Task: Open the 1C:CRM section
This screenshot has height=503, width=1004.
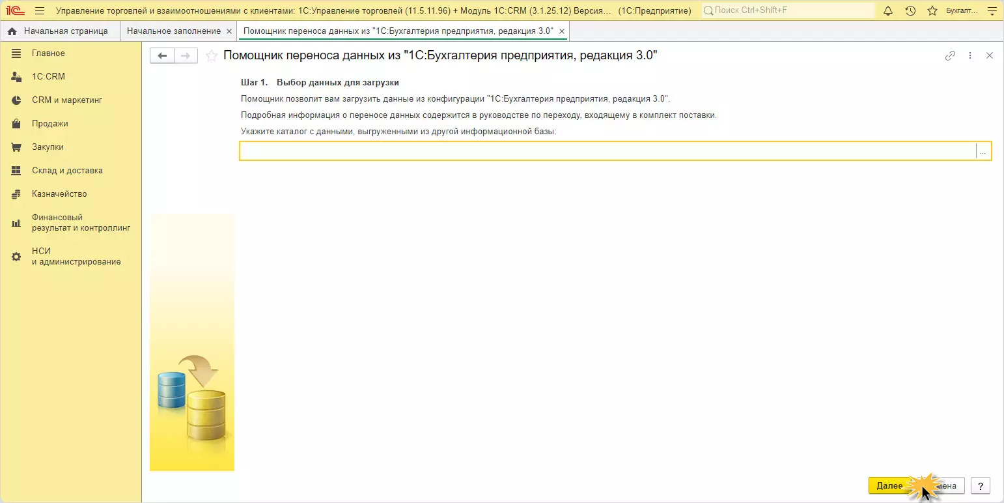Action: click(x=71, y=77)
